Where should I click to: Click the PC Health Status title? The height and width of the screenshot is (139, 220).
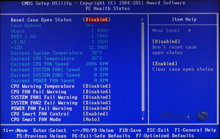tap(108, 8)
